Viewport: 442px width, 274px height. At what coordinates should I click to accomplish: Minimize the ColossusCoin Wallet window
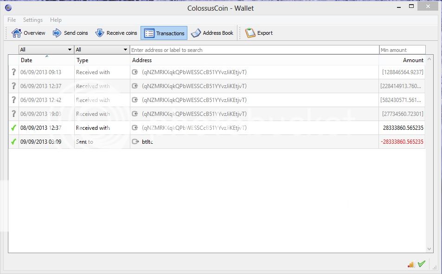[x=399, y=7]
